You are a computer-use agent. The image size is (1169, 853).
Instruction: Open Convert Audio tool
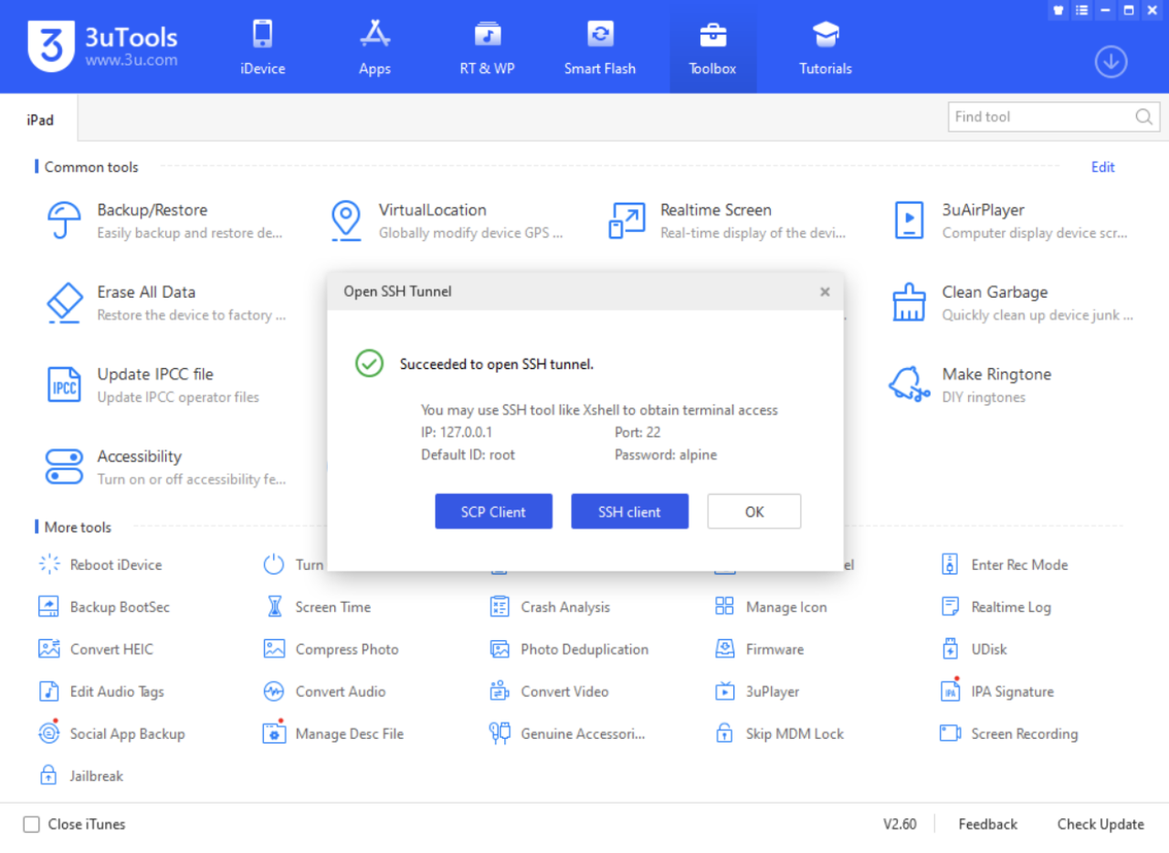point(325,691)
